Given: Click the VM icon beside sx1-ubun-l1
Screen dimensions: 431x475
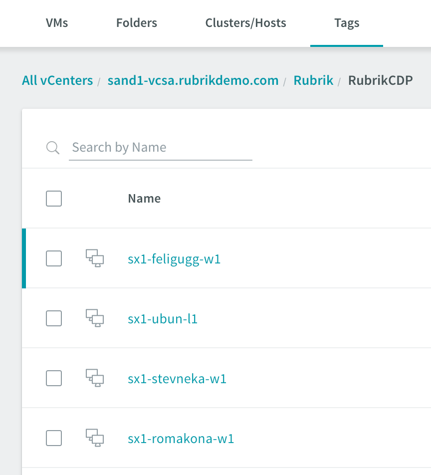Looking at the screenshot, I should coord(95,318).
